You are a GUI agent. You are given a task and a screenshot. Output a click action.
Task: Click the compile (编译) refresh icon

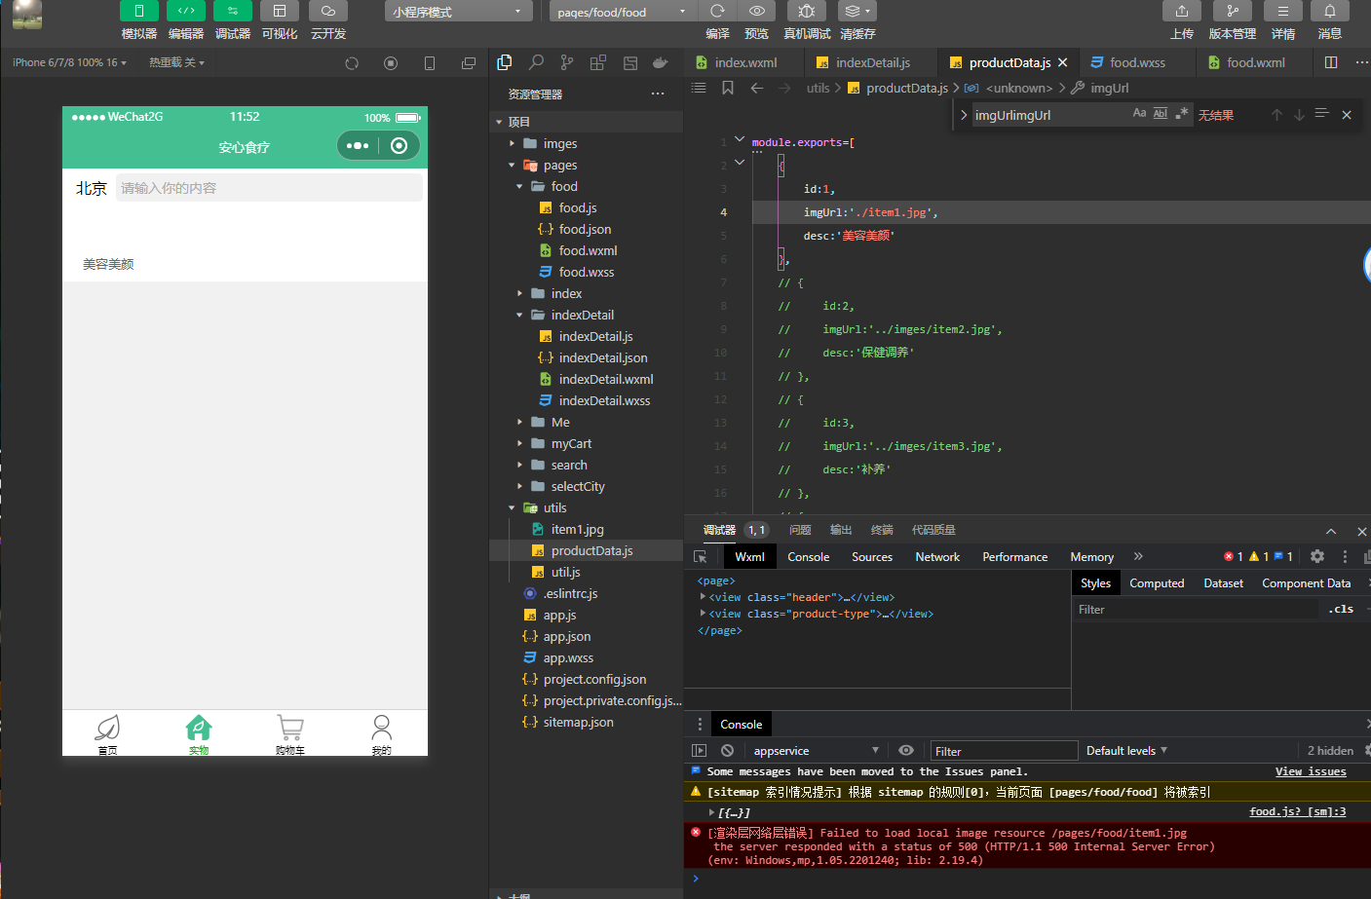coord(718,11)
